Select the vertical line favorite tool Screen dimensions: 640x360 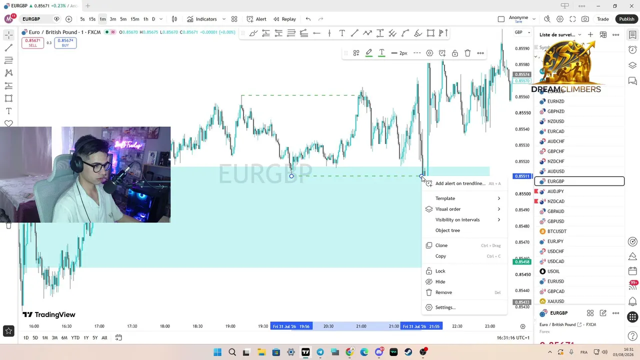[x=329, y=33]
